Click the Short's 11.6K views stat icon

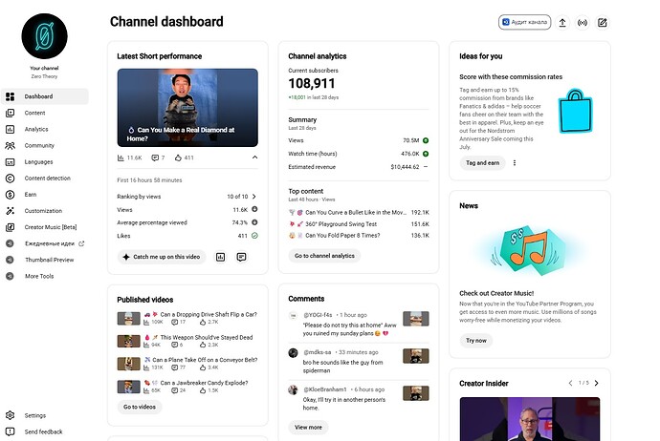(x=121, y=157)
